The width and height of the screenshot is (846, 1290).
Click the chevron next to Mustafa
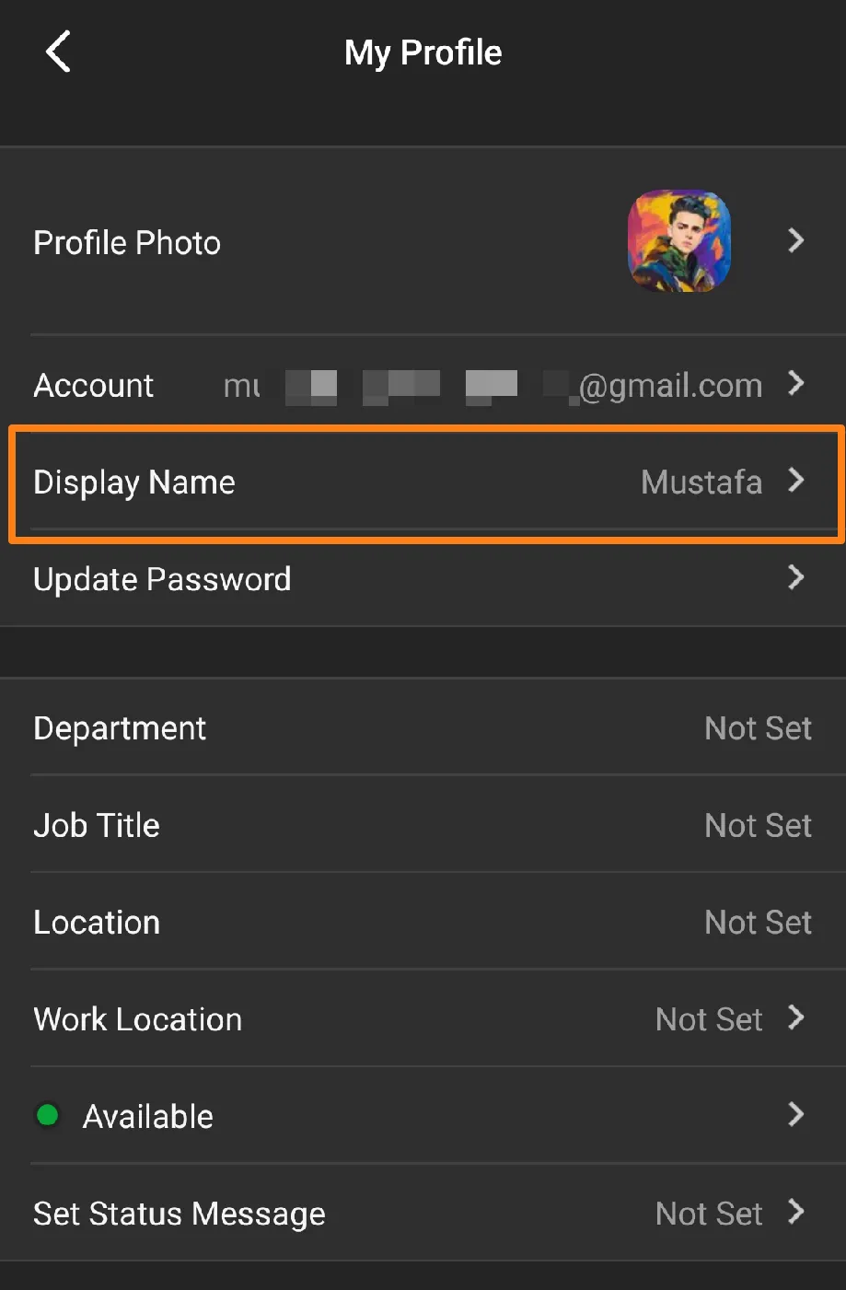click(x=796, y=481)
